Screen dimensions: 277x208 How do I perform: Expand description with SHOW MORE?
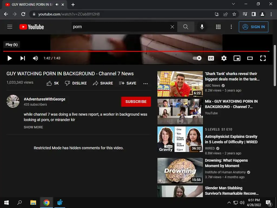33,127
